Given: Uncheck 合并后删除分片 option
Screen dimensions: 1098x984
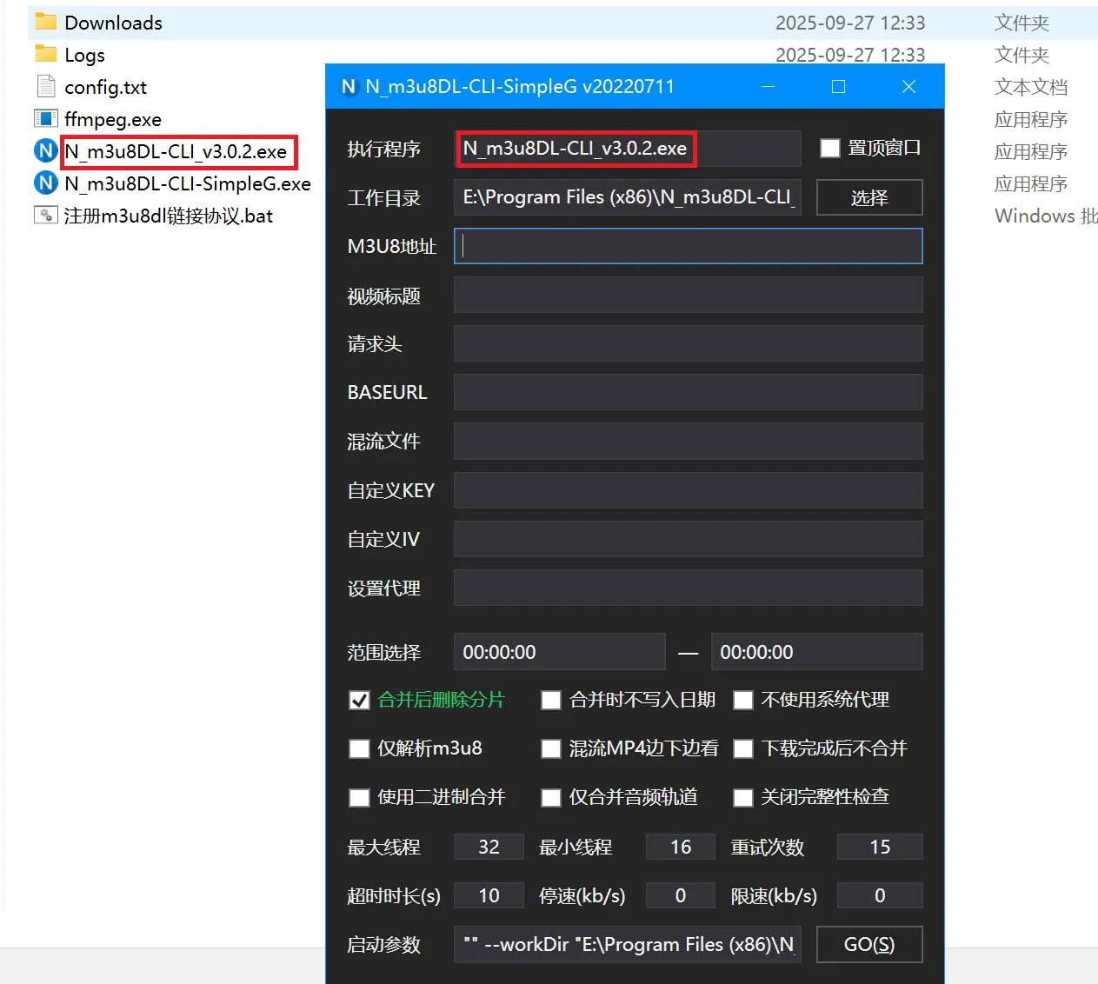Looking at the screenshot, I should (x=359, y=700).
